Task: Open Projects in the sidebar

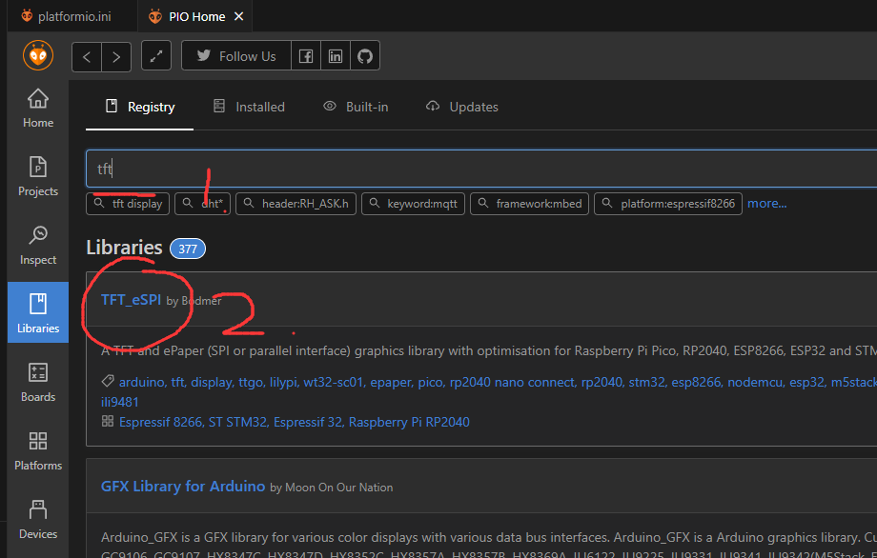Action: 38,176
